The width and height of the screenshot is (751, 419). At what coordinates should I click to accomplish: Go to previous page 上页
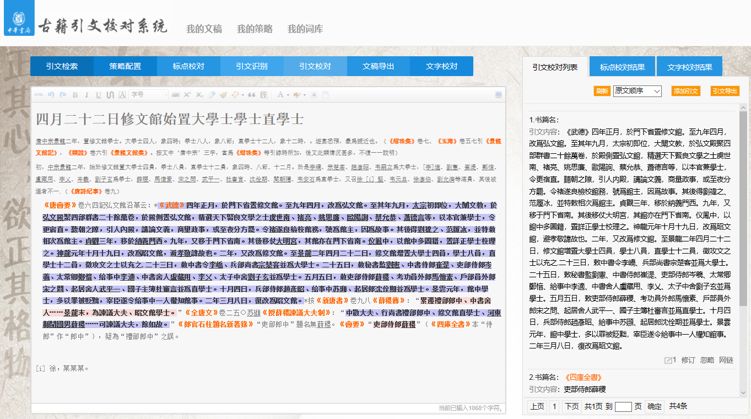click(537, 406)
